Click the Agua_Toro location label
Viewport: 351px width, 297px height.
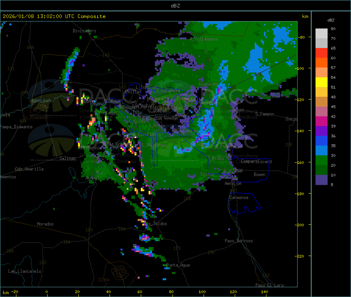coord(42,101)
